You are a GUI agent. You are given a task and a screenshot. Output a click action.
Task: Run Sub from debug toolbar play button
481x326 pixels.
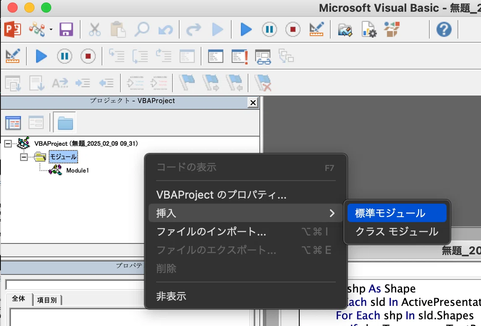tap(41, 56)
